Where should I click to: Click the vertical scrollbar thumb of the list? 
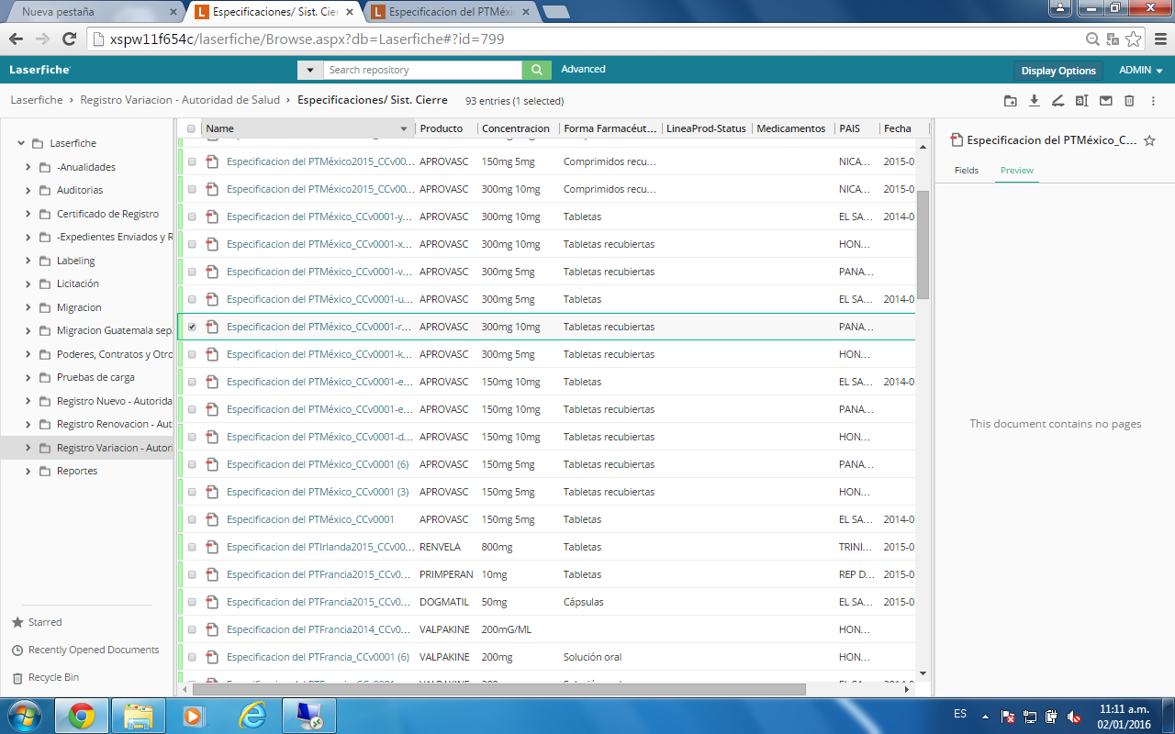[x=923, y=244]
